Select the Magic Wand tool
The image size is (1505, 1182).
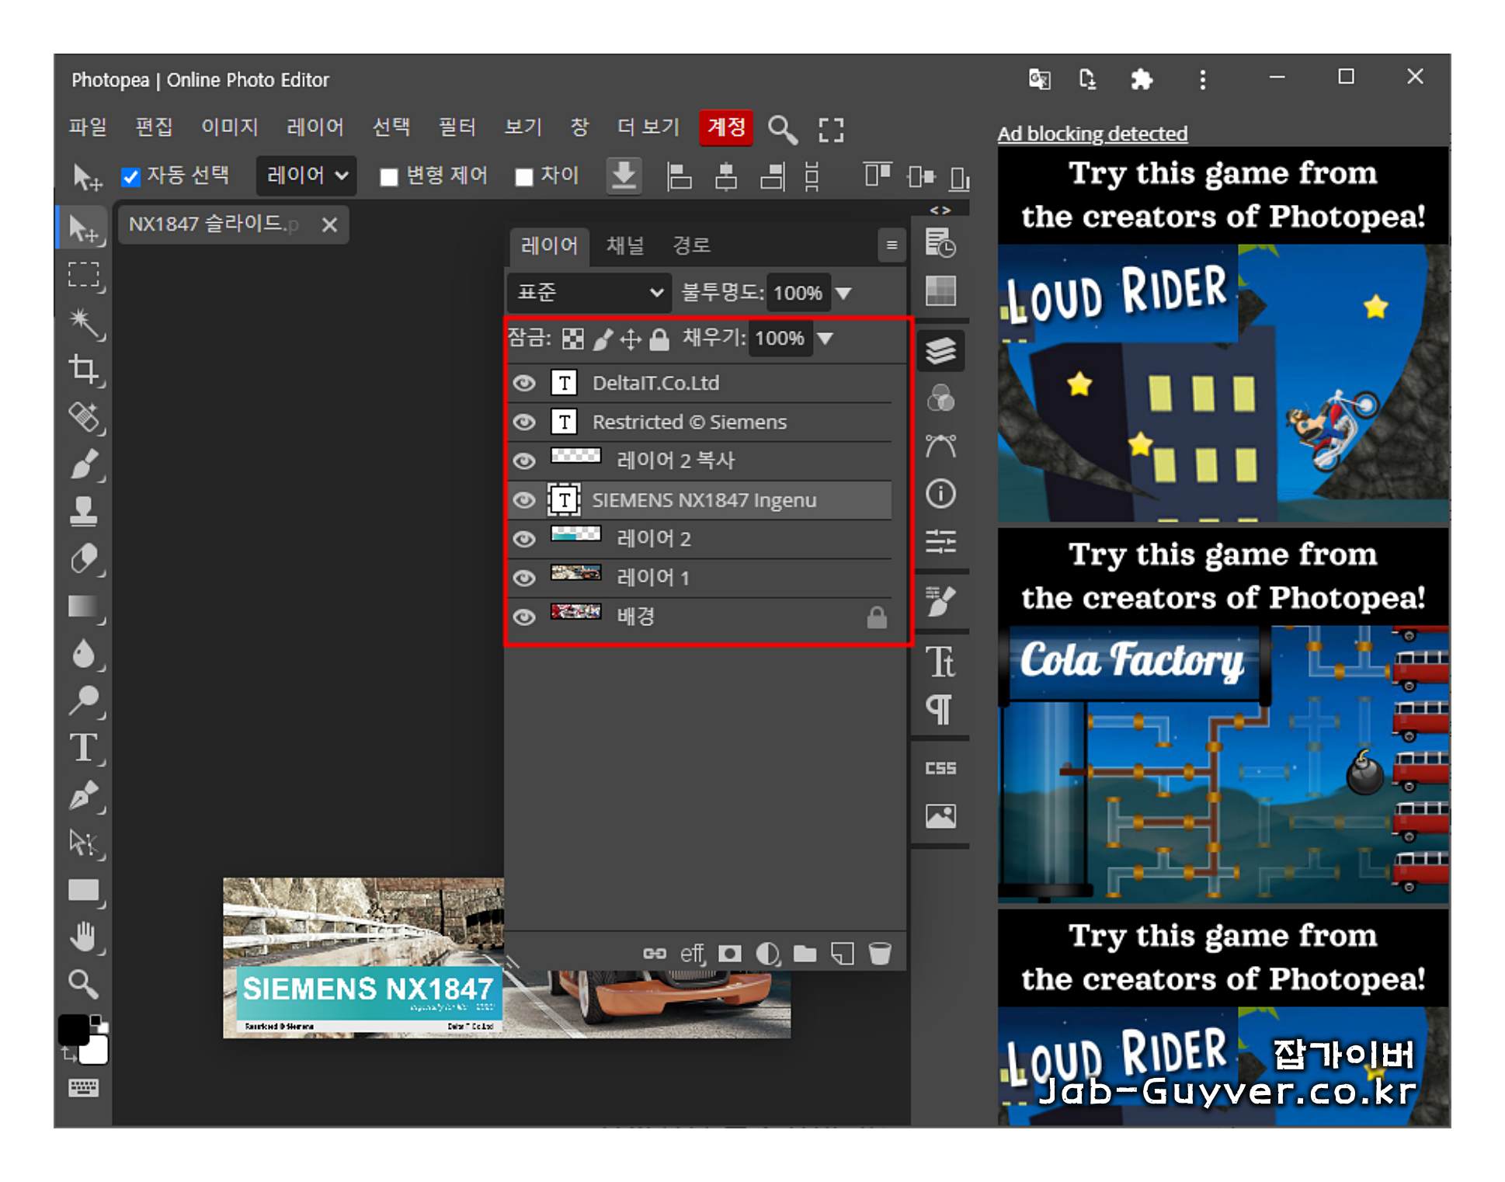coord(83,322)
